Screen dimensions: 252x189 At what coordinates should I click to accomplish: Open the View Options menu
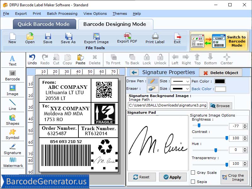(95, 14)
